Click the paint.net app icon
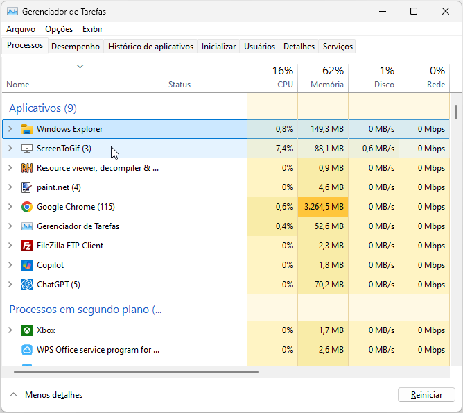 (27, 187)
